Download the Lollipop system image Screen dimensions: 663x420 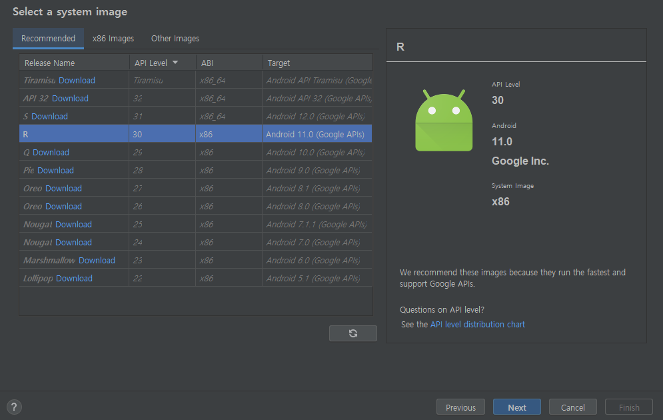74,278
